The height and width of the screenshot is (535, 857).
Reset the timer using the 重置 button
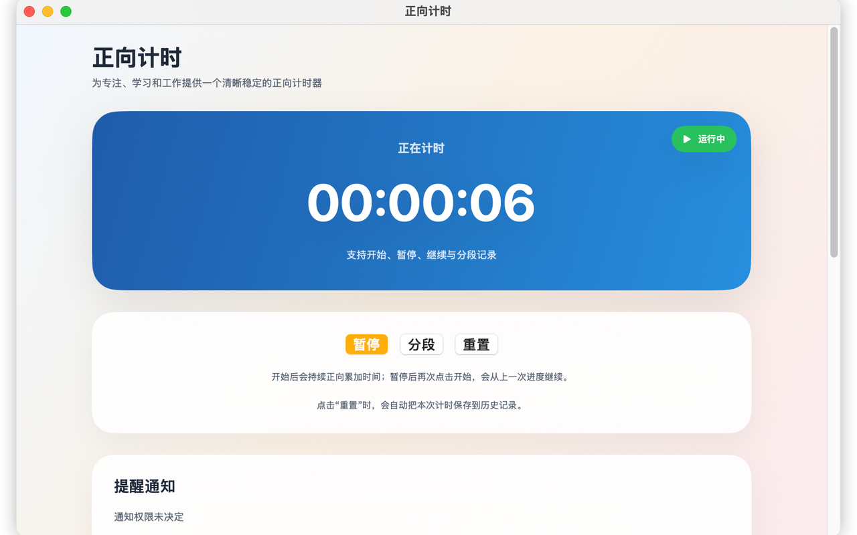point(476,344)
